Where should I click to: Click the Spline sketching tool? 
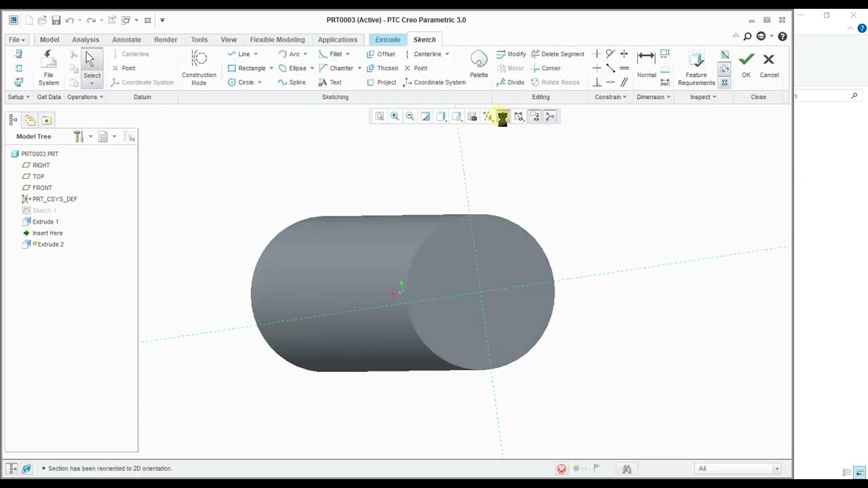pyautogui.click(x=292, y=83)
